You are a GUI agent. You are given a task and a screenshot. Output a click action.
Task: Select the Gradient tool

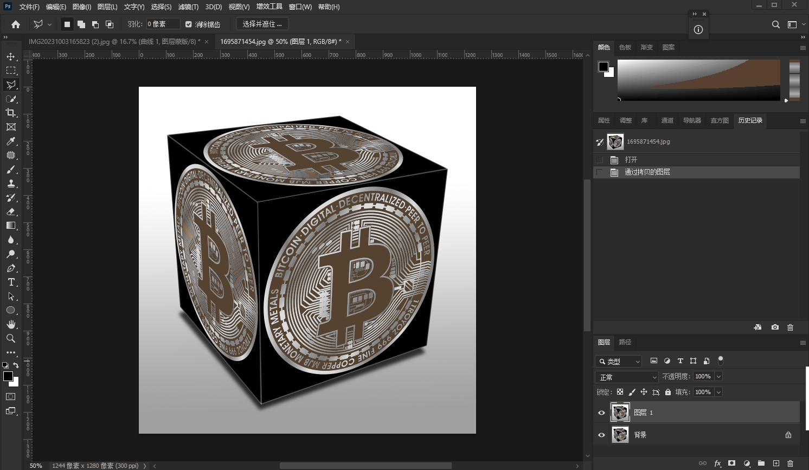click(11, 226)
